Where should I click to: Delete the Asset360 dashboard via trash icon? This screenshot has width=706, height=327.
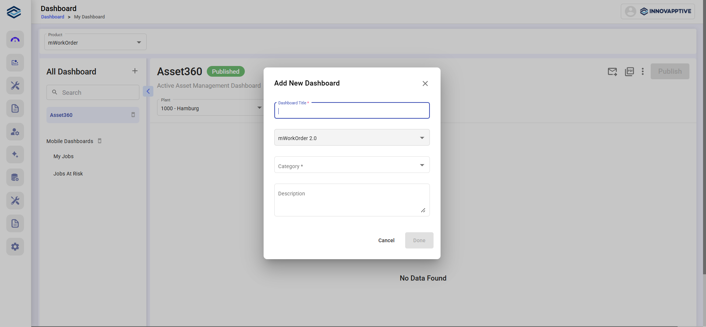133,115
